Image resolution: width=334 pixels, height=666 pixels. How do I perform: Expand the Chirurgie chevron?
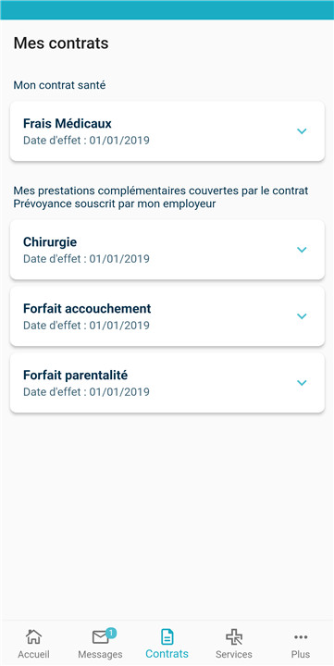point(302,250)
